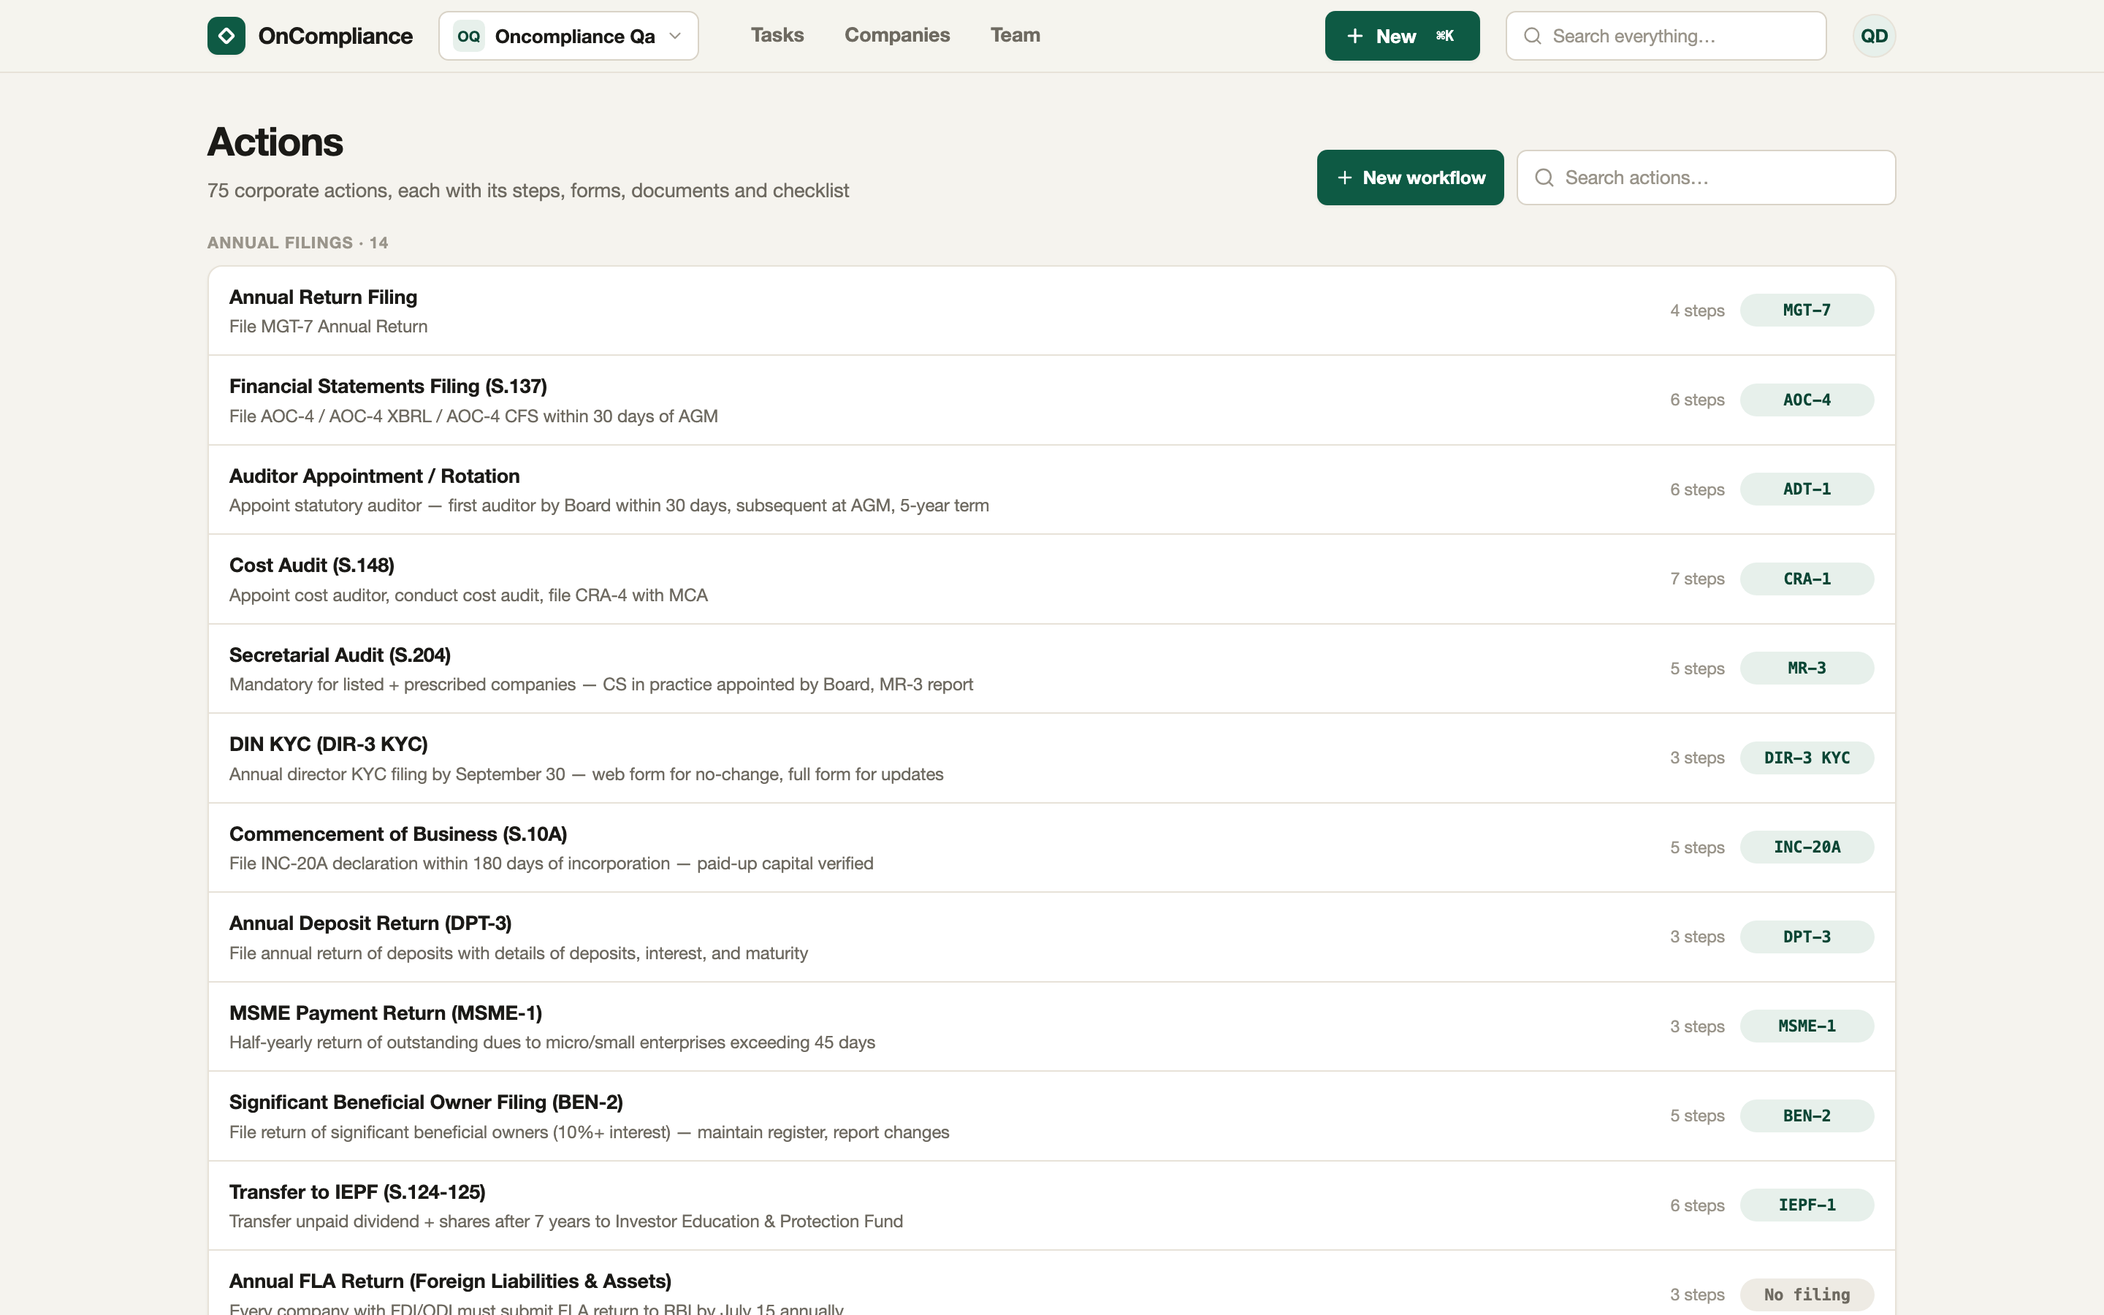Screen dimensions: 2104x1315
Task: Create a New workflow
Action: [x=1410, y=178]
